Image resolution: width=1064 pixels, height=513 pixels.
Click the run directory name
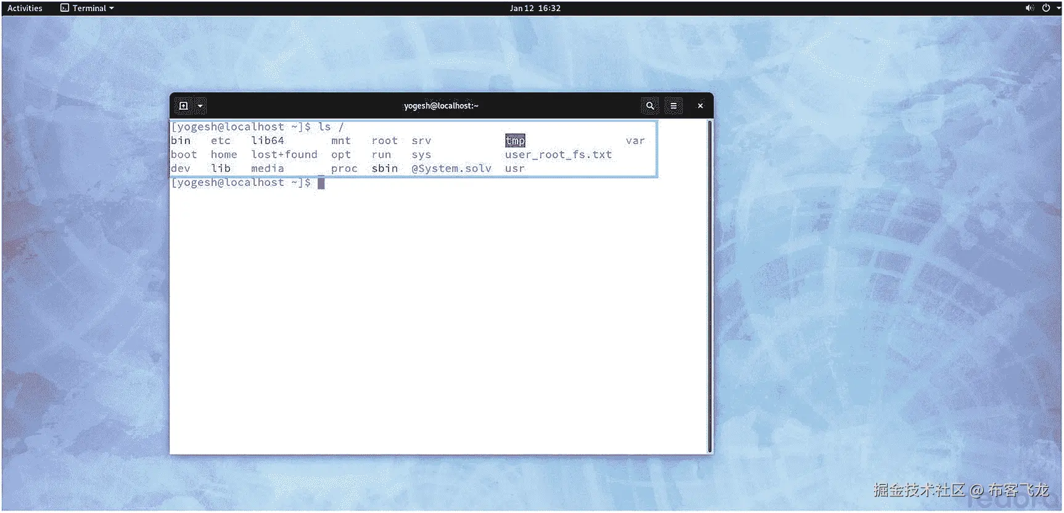[x=381, y=155]
